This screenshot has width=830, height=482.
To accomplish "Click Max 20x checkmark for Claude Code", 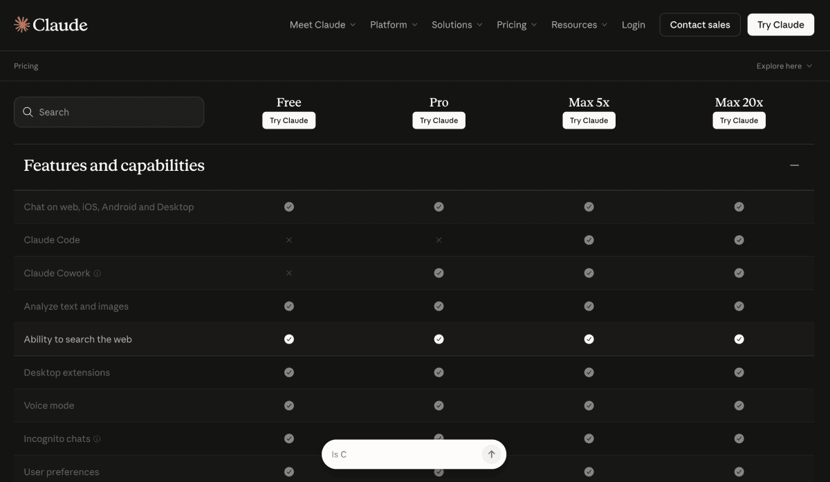I will (x=739, y=240).
